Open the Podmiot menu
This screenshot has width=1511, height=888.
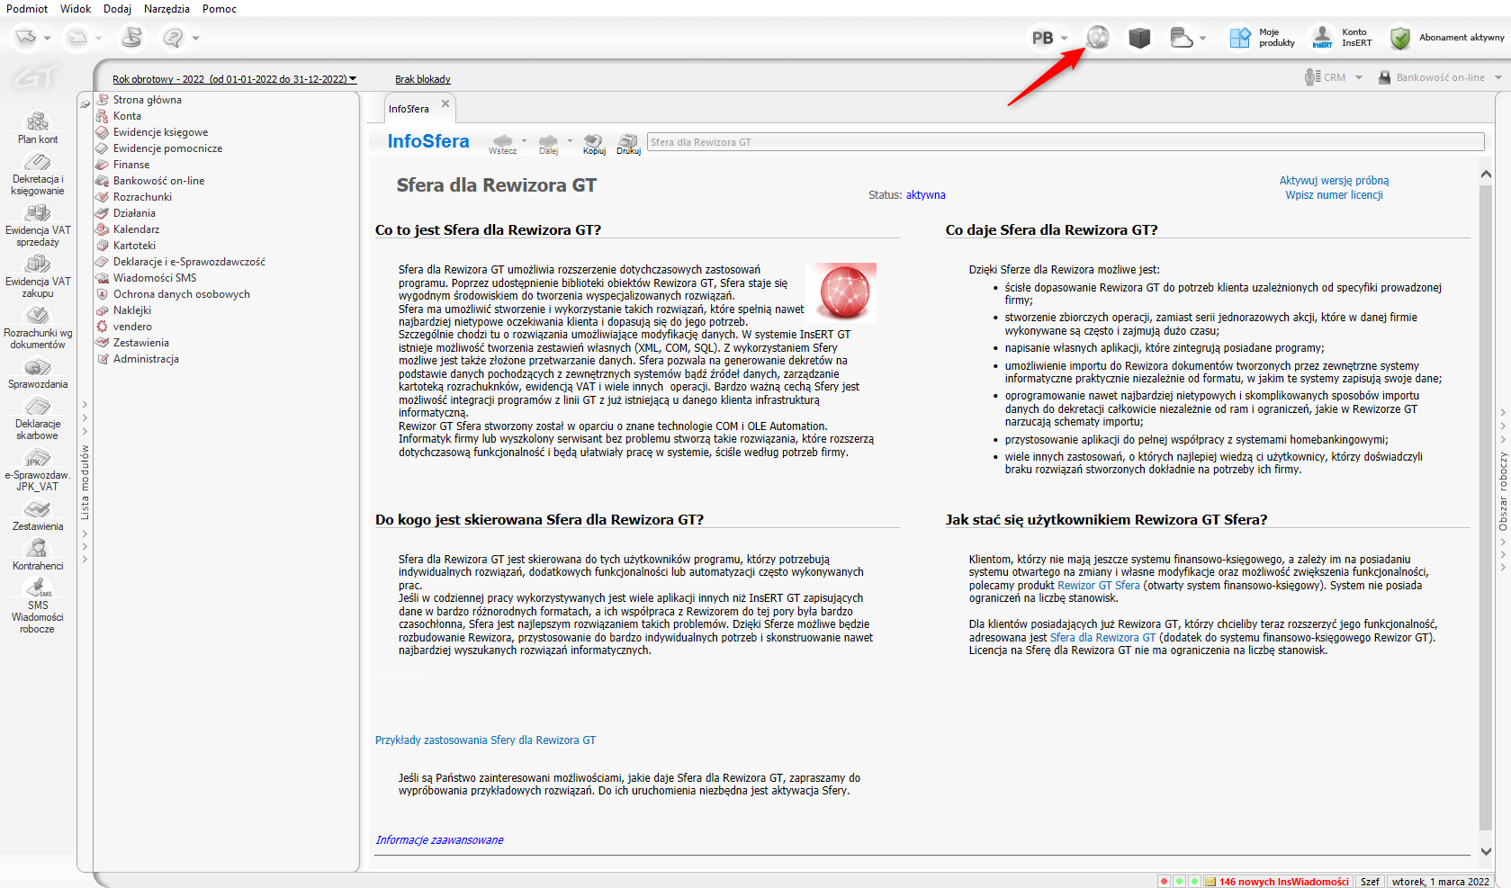27,9
